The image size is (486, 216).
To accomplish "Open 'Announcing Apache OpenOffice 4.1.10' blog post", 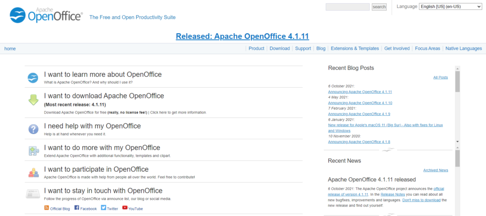I will [x=360, y=103].
